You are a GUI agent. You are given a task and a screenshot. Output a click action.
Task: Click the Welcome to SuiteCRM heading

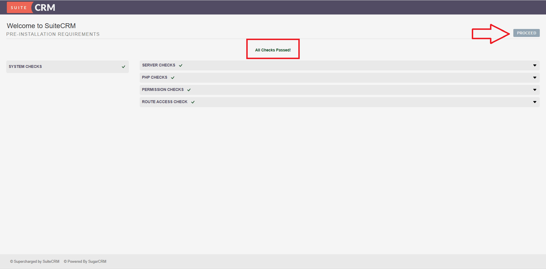[41, 26]
